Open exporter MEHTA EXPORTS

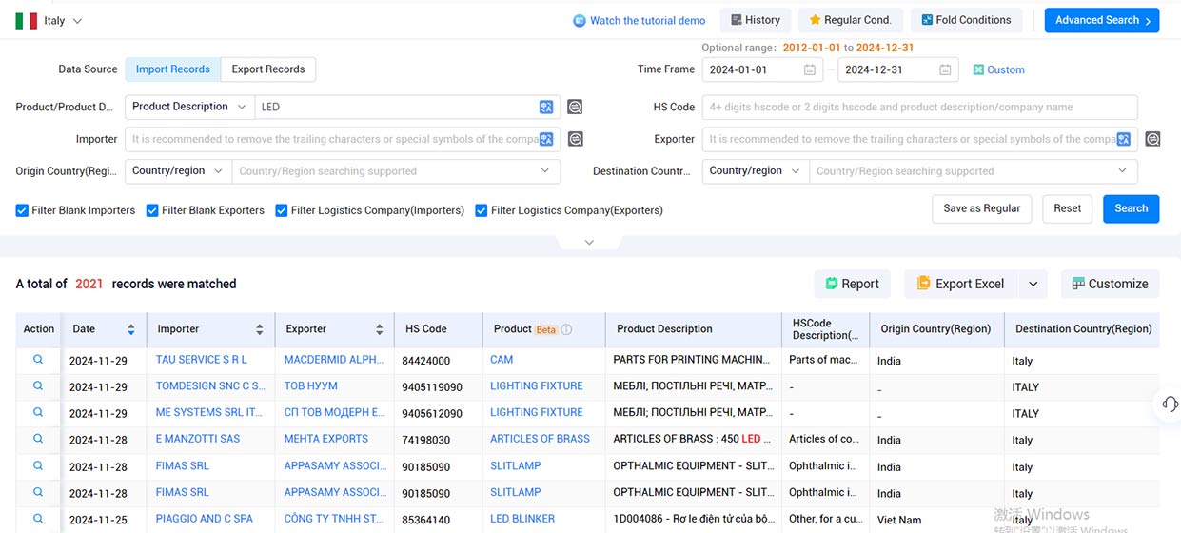[326, 439]
